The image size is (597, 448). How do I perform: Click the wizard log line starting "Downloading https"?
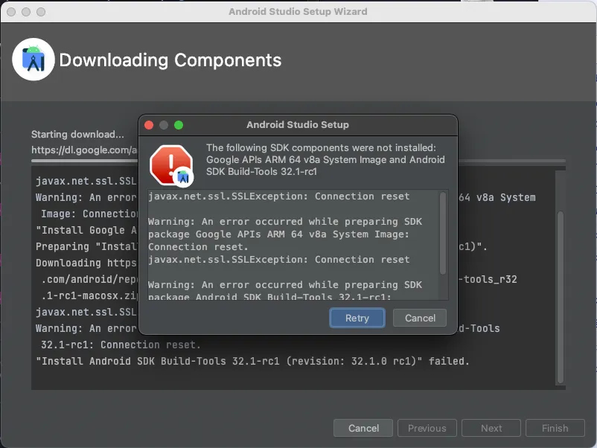pos(86,263)
